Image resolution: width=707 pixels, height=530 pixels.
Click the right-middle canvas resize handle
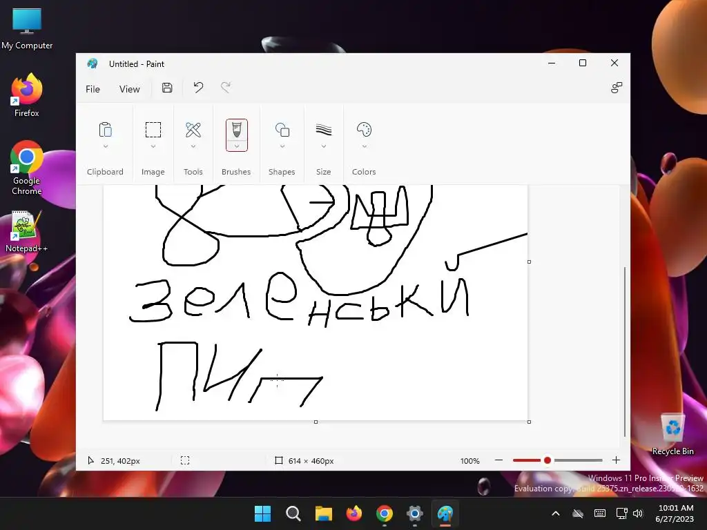pyautogui.click(x=529, y=262)
